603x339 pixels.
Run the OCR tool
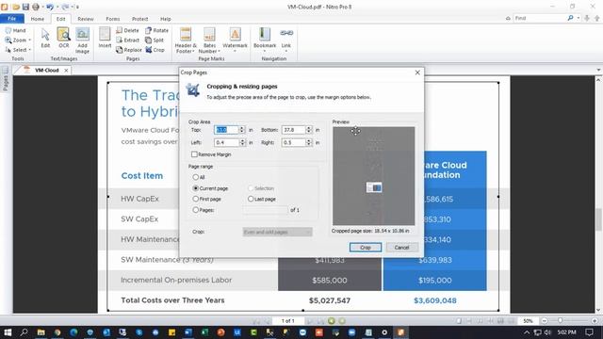pos(63,38)
